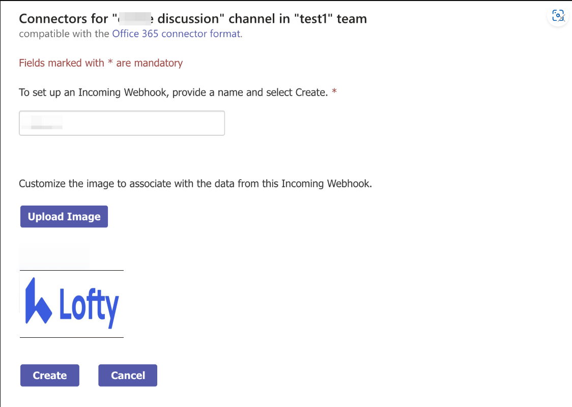
Task: Open the Office 365 connector format link
Action: [176, 34]
